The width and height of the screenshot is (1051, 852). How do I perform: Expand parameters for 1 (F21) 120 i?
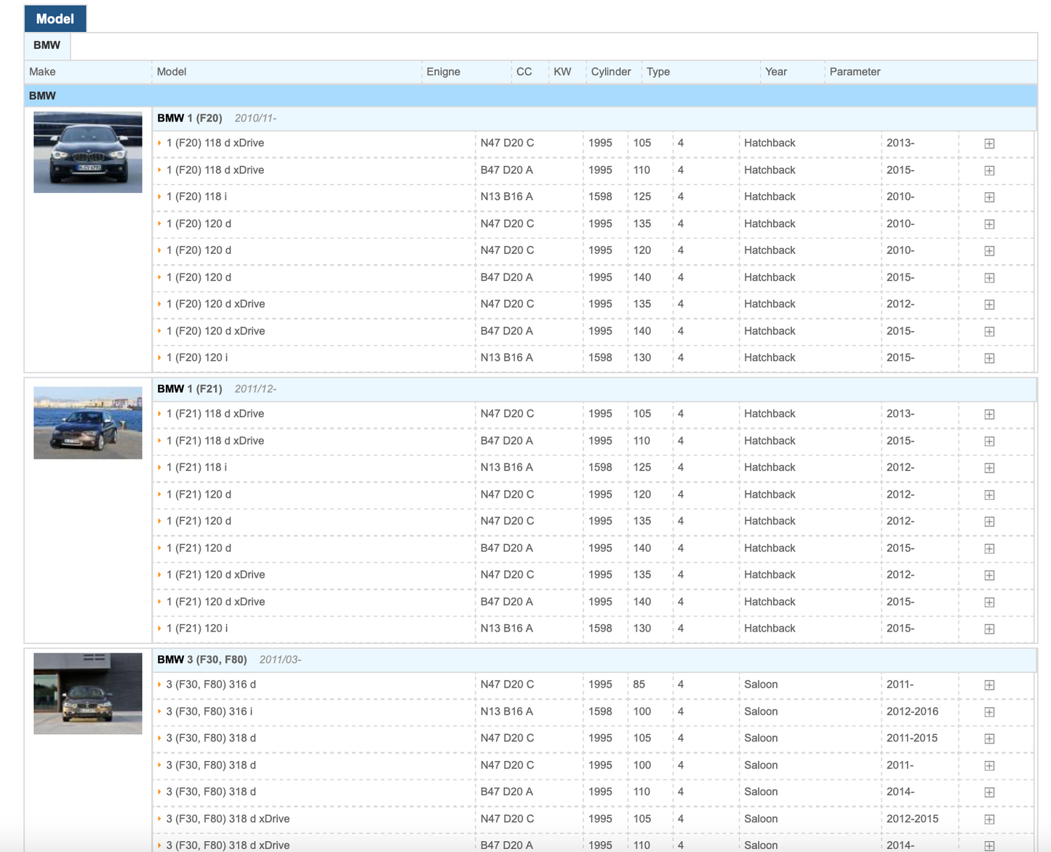click(989, 629)
